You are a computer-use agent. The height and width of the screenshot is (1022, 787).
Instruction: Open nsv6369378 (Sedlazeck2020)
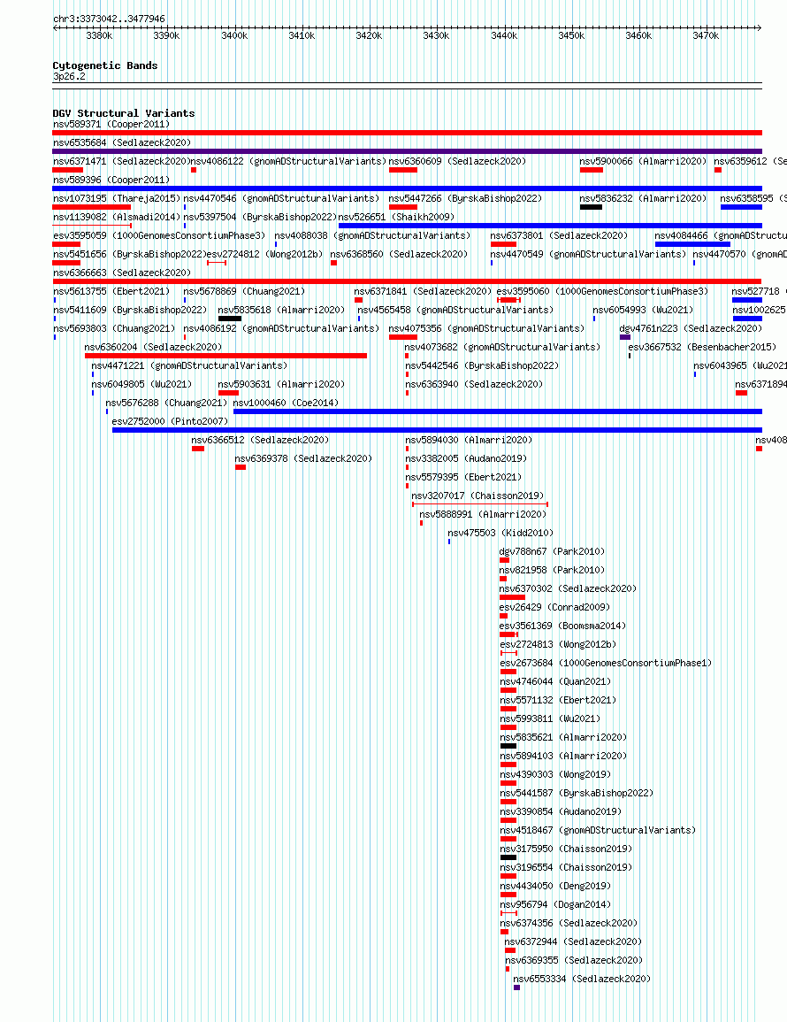point(303,458)
